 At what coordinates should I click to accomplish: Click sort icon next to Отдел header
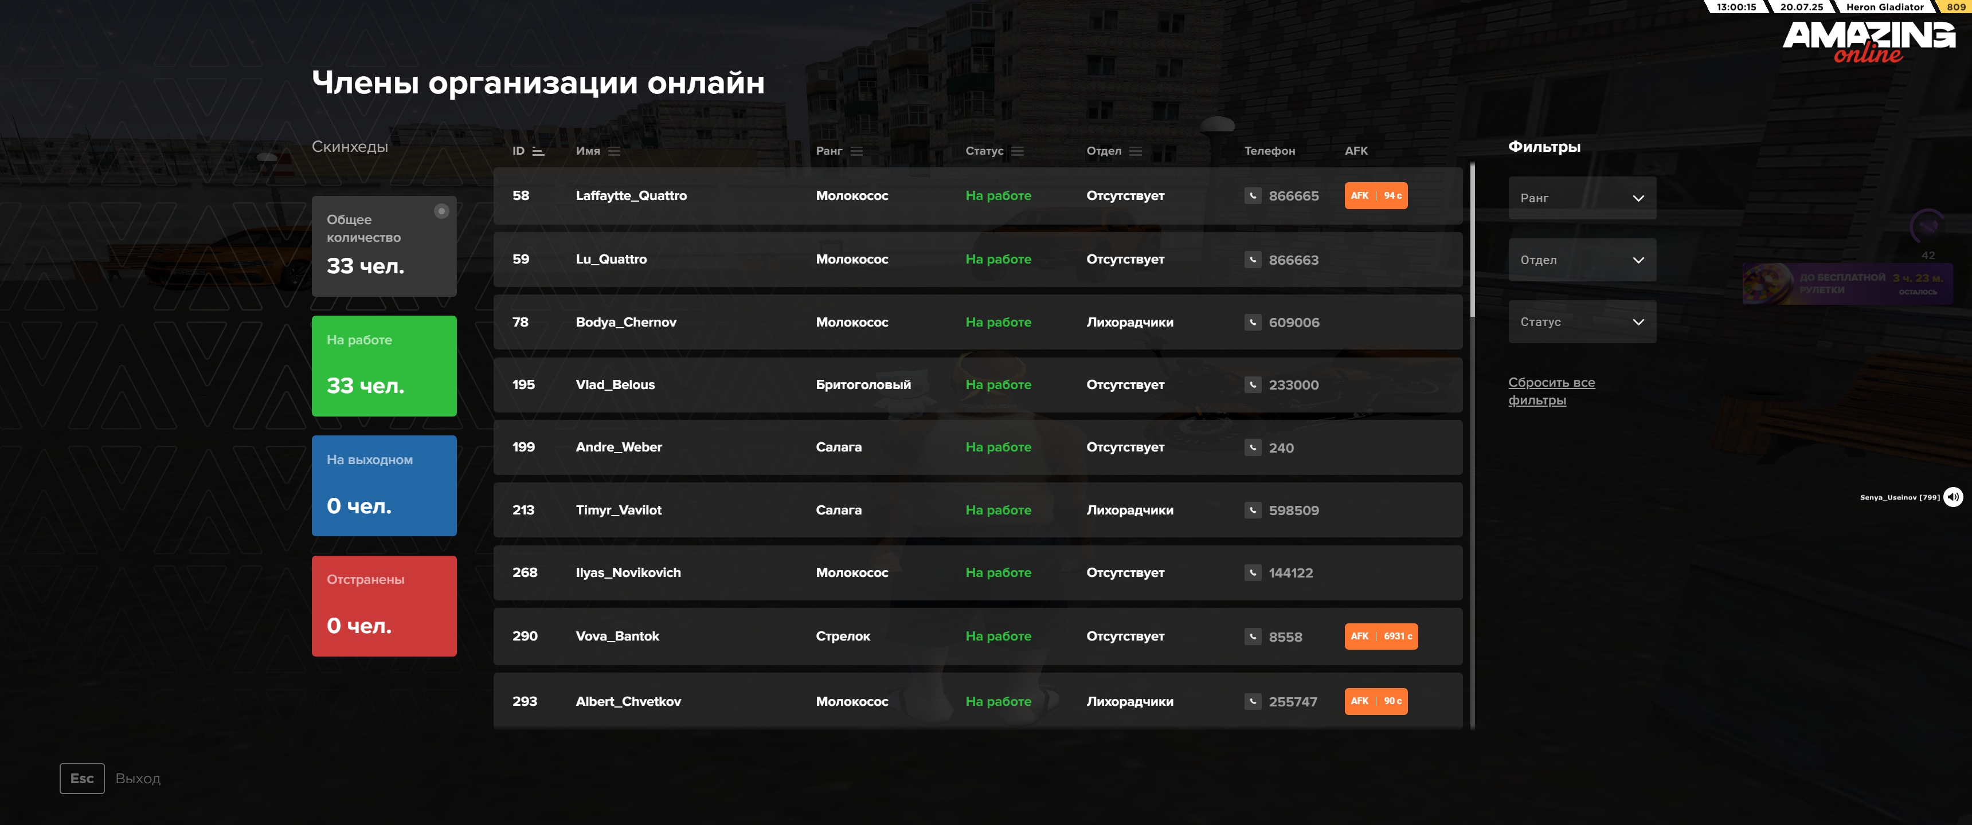(1135, 151)
